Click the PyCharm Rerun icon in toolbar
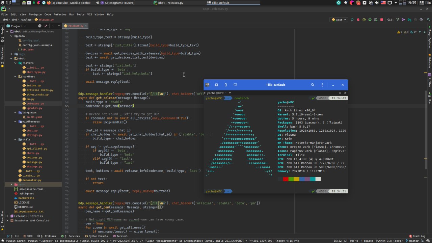Image resolution: width=432 pixels, height=243 pixels. [x=352, y=20]
